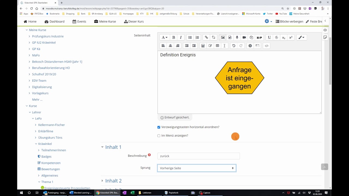Screen dimensions: 349x196
Task: Switch to Blended Learning Word taskbar item
Action: [x=81, y=193]
